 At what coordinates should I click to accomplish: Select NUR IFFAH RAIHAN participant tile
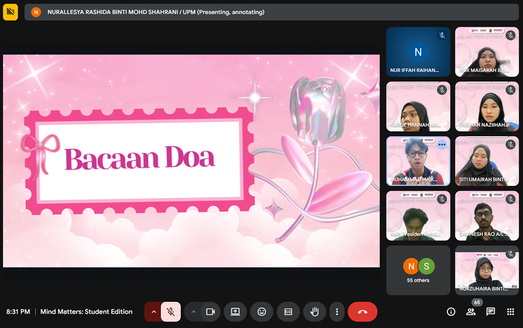click(418, 52)
